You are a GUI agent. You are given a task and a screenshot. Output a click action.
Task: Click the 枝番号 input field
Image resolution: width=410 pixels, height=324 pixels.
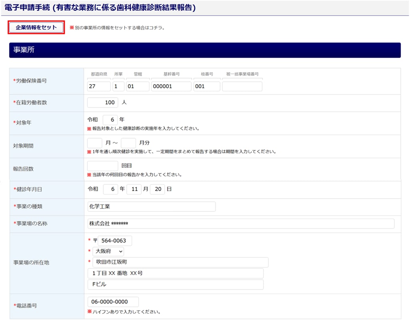tap(207, 86)
